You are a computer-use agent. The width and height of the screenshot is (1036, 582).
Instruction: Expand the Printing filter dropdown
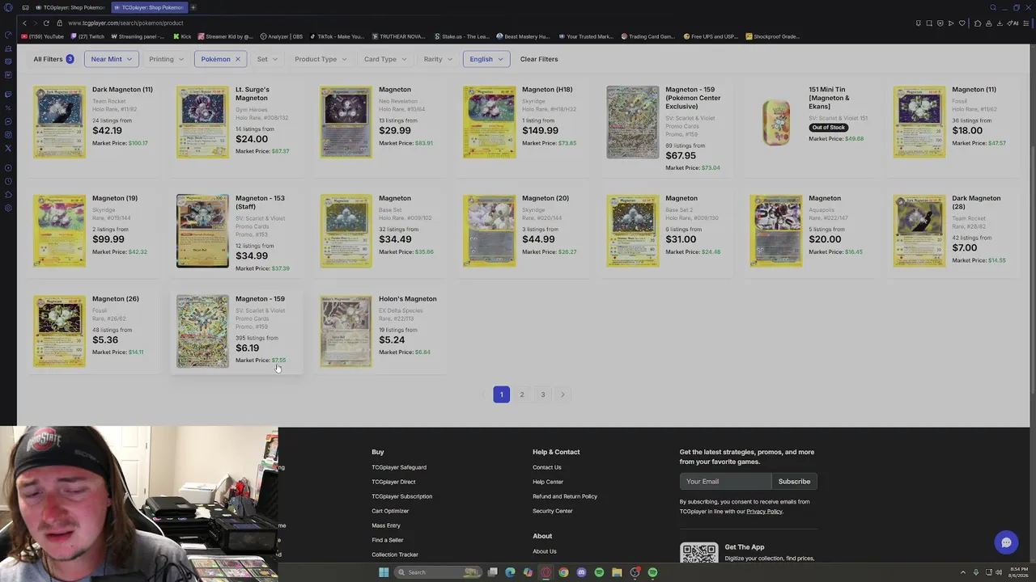click(x=166, y=59)
